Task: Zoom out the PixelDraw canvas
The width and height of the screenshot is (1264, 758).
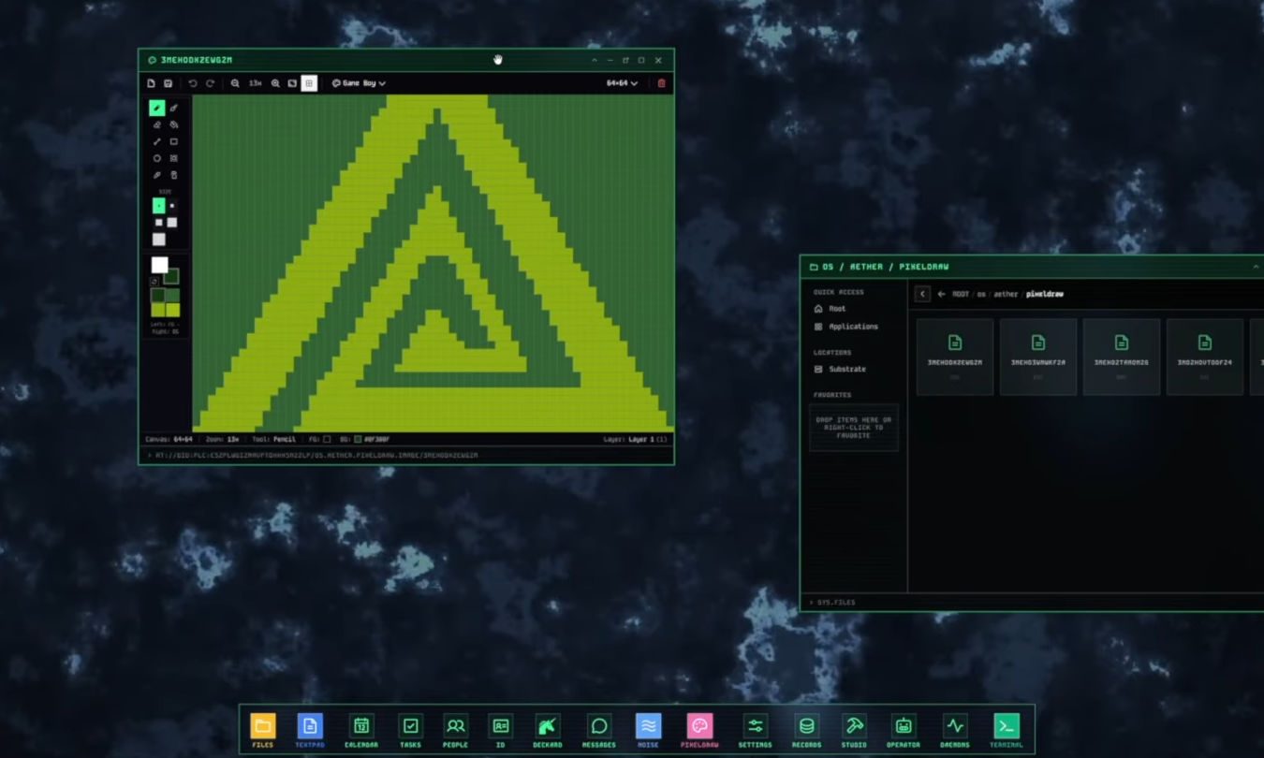Action: (235, 83)
